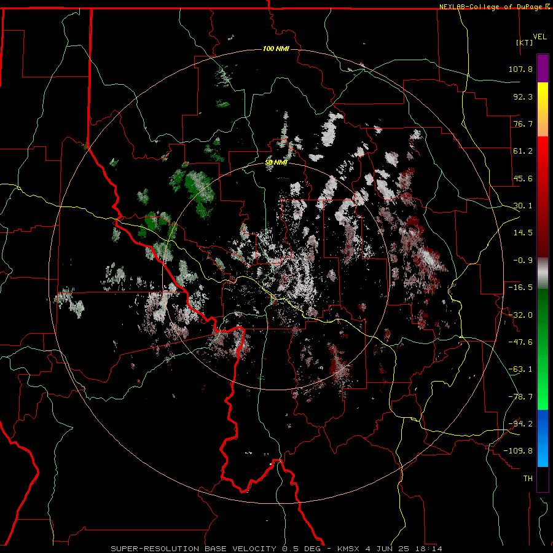Click the 92.3 velocity scale value

click(x=523, y=96)
